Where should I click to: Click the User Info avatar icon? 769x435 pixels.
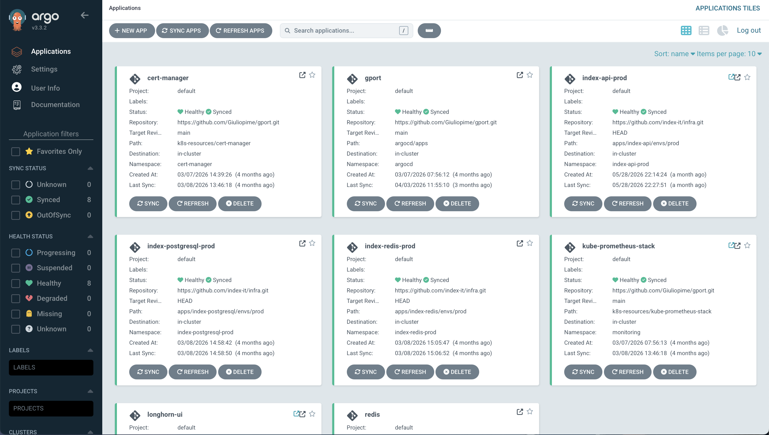point(17,87)
